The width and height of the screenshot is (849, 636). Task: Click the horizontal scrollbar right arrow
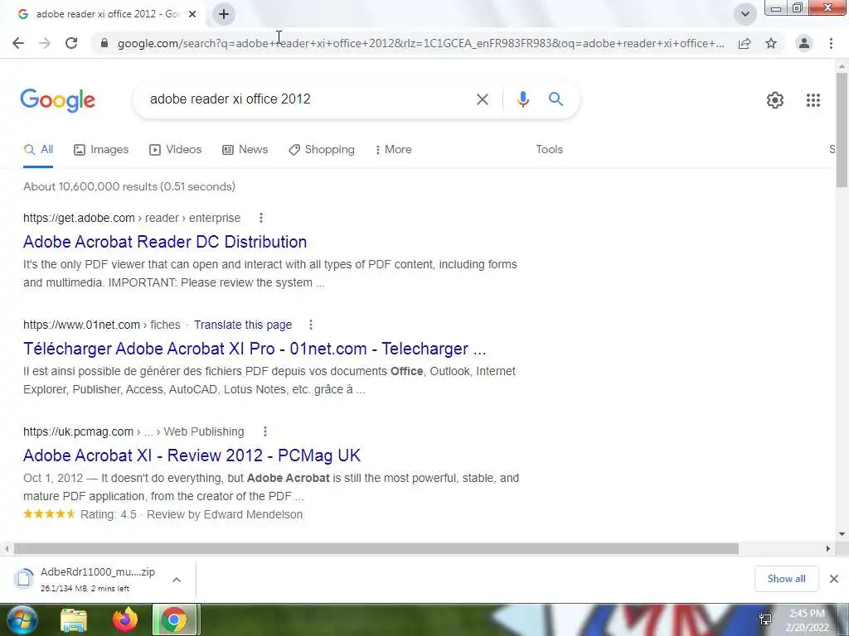[828, 549]
